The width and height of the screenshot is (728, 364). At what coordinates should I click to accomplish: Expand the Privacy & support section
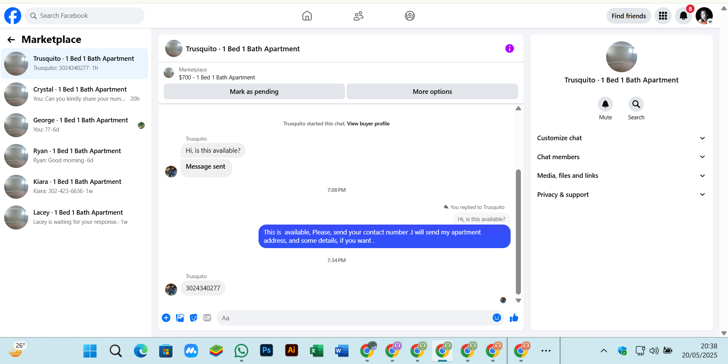pyautogui.click(x=621, y=195)
